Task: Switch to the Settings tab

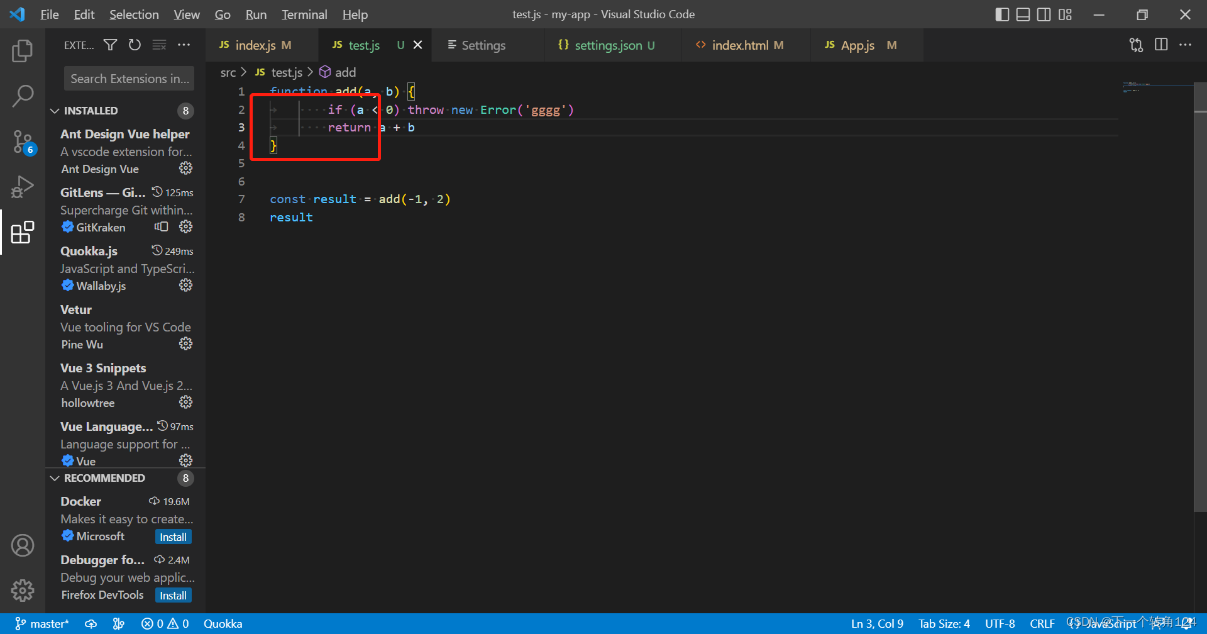Action: click(488, 45)
